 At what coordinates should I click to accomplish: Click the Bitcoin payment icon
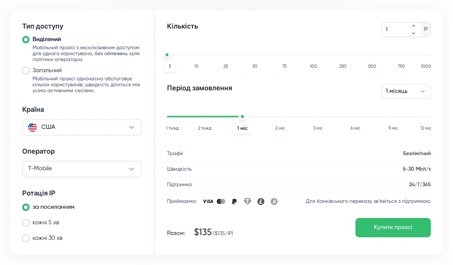pos(274,202)
